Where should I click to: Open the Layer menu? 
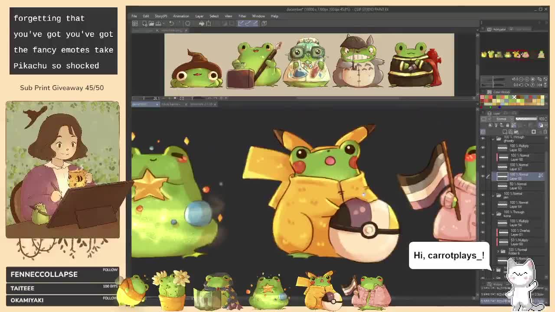pos(199,16)
